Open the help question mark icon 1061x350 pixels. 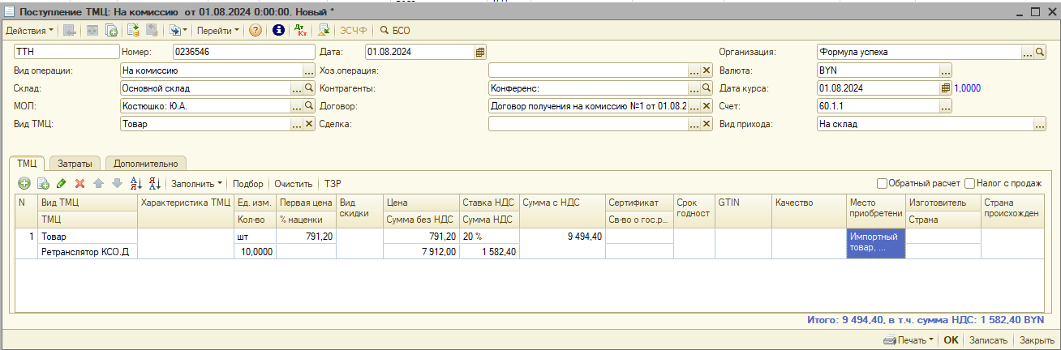(256, 30)
